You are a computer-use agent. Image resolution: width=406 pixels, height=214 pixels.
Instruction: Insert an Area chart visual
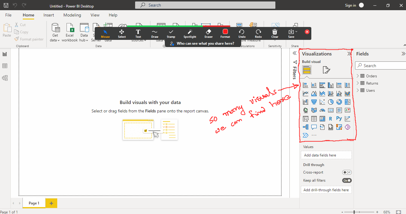314,94
